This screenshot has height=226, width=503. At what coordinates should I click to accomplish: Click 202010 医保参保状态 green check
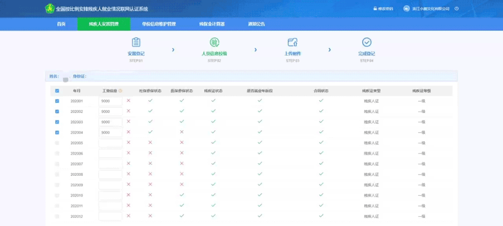pyautogui.click(x=182, y=195)
